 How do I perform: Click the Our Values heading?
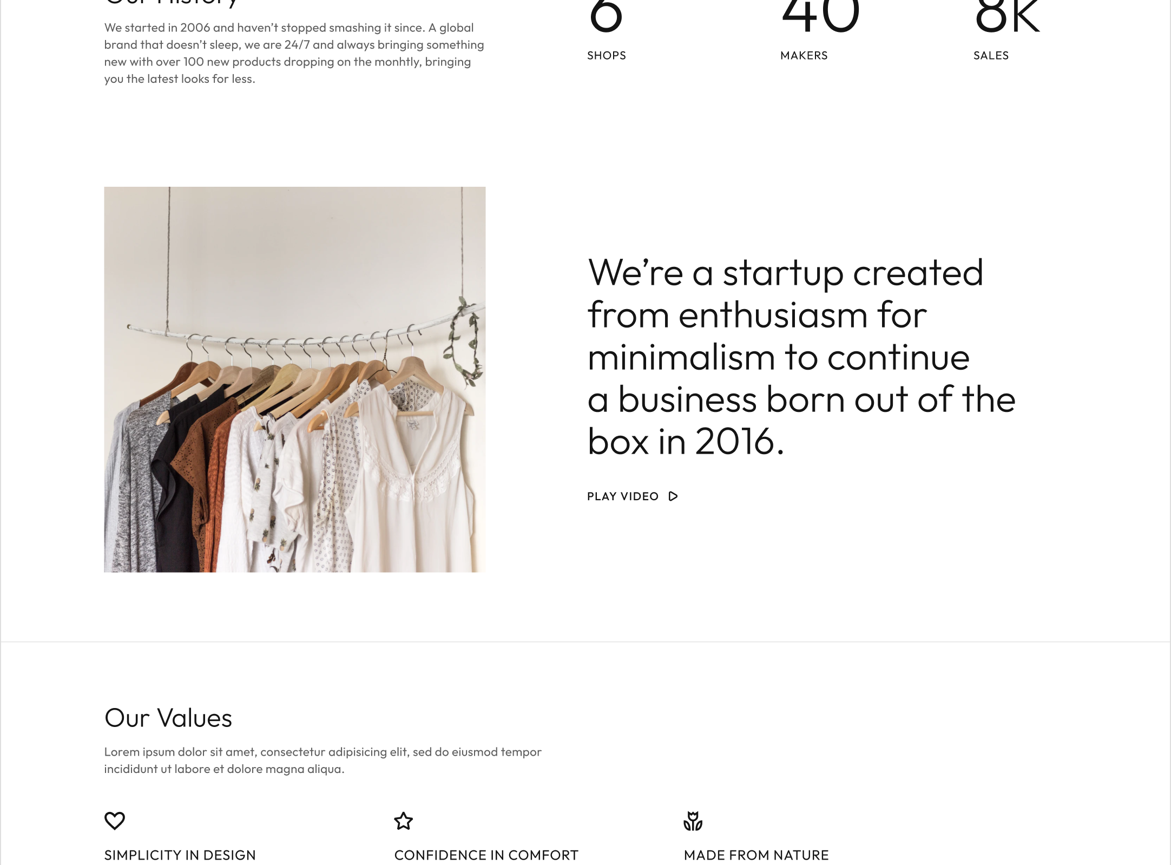pos(168,718)
